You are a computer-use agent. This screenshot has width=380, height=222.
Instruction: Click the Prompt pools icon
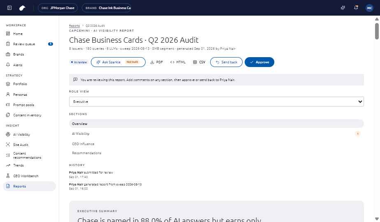[8, 105]
